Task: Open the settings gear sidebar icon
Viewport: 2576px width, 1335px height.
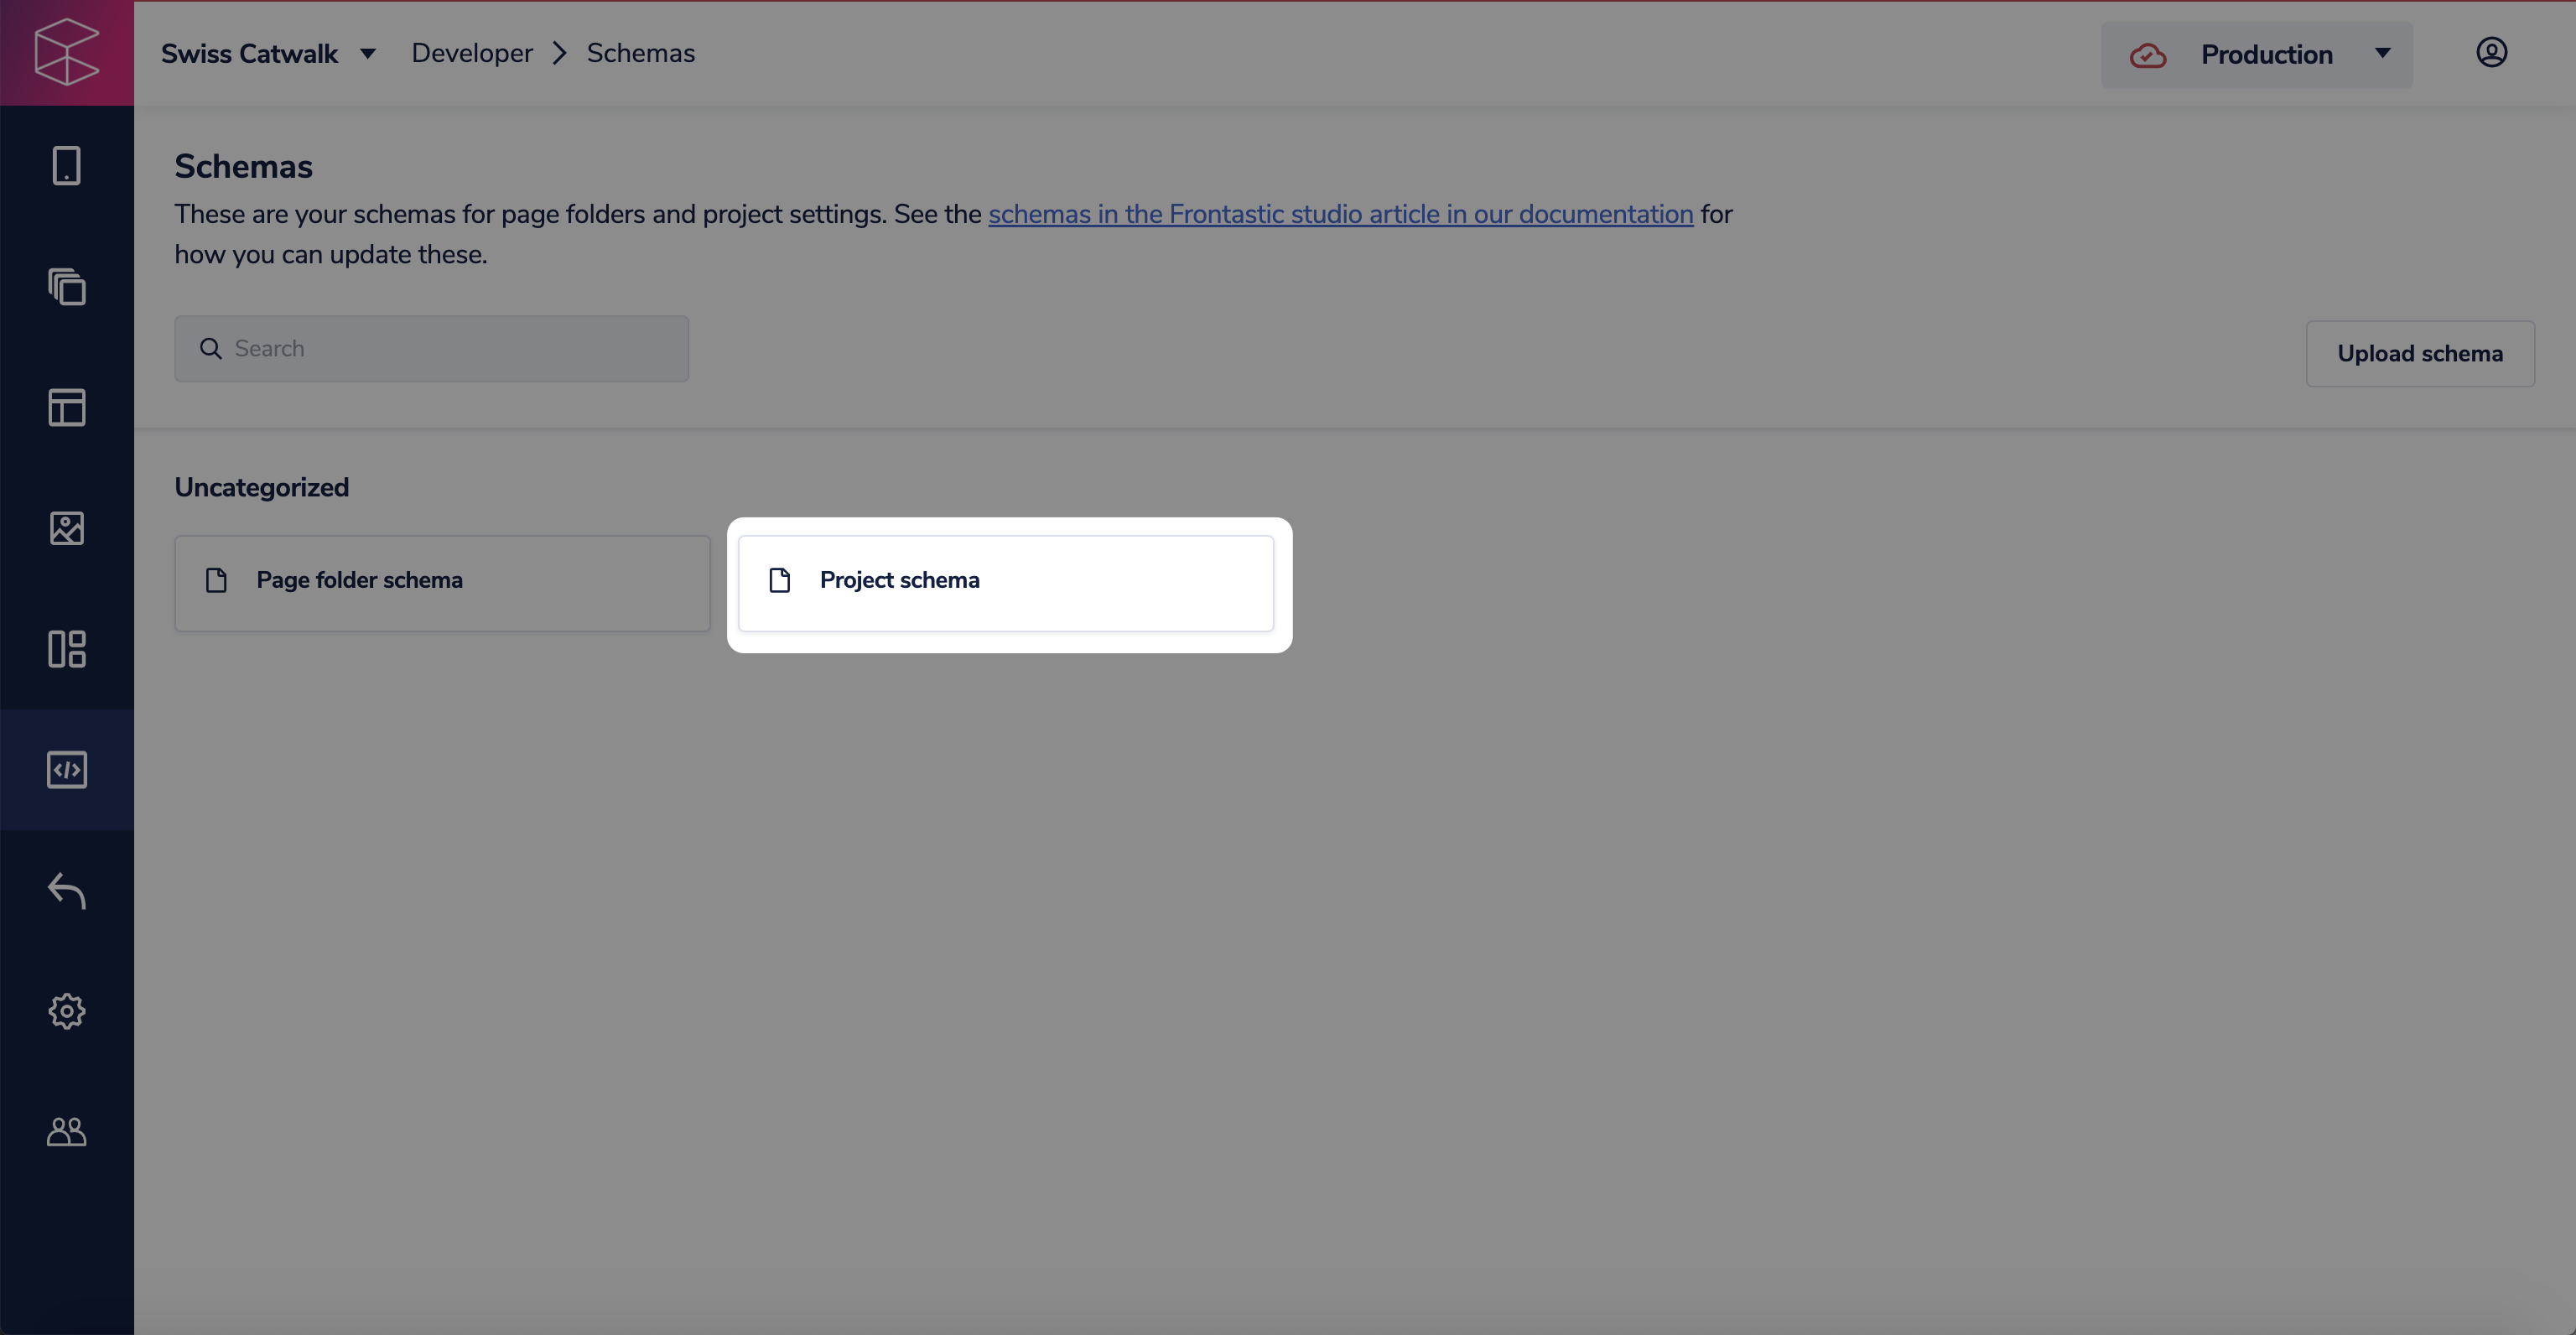Action: pyautogui.click(x=66, y=1011)
